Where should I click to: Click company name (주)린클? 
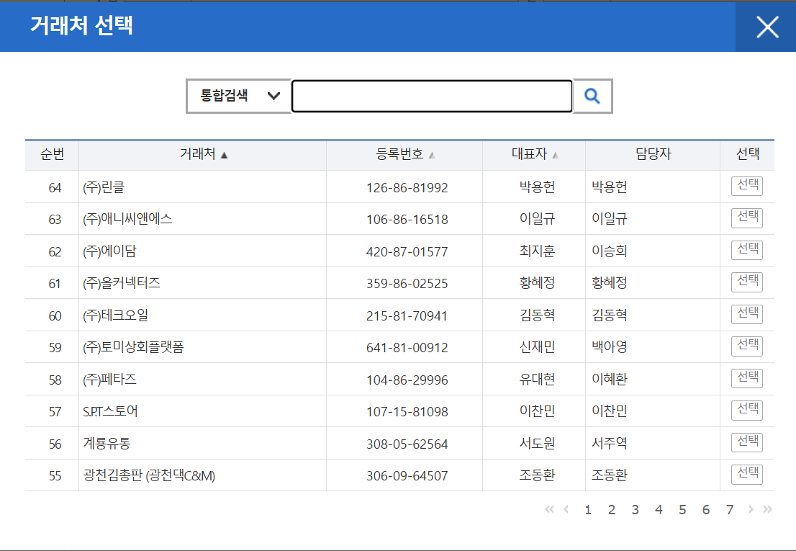point(104,187)
